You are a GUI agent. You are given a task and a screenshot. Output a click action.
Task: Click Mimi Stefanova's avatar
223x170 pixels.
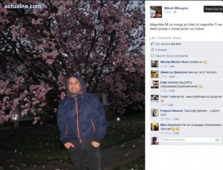tap(155, 127)
